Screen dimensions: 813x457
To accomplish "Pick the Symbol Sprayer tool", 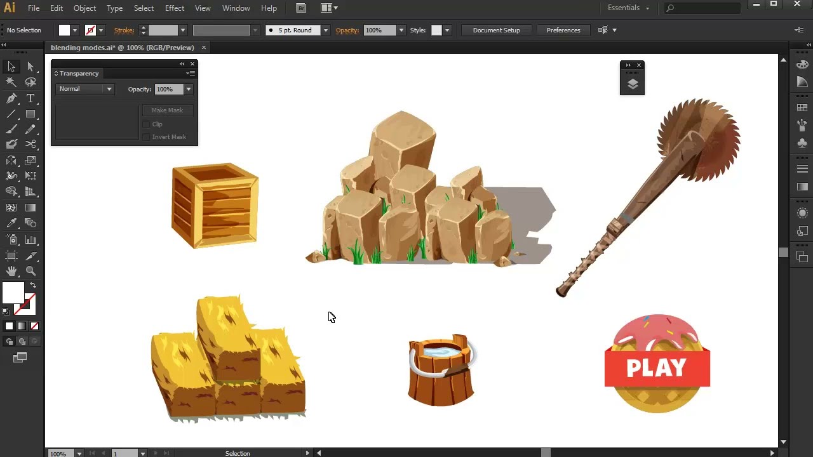I will tap(11, 240).
